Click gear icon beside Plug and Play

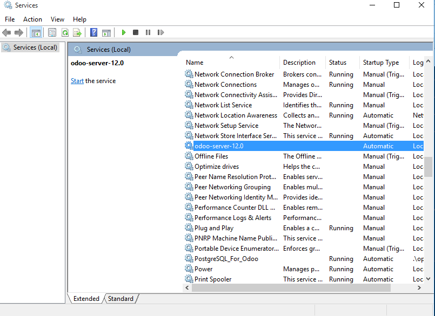click(x=189, y=228)
